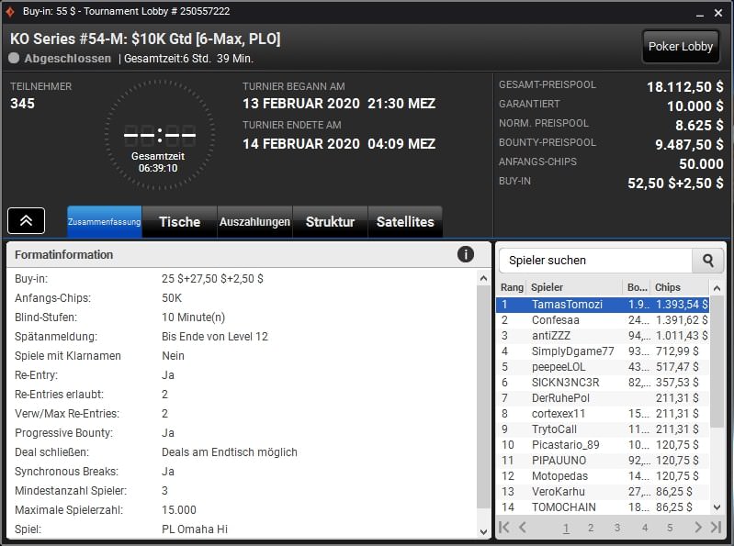Go to page 3 of player list
The height and width of the screenshot is (546, 734).
[617, 528]
